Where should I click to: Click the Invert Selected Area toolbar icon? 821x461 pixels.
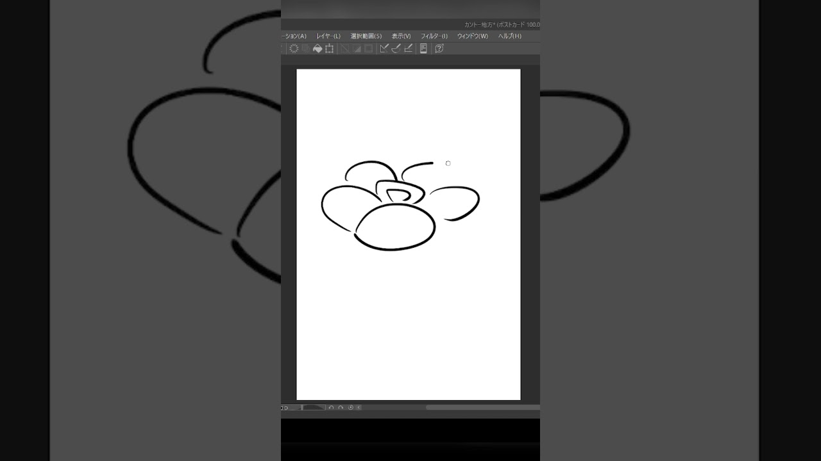(x=357, y=49)
